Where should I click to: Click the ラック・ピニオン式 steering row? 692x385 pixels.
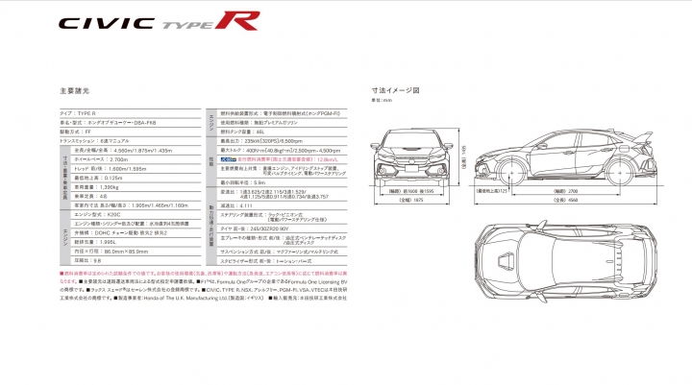[x=283, y=217]
